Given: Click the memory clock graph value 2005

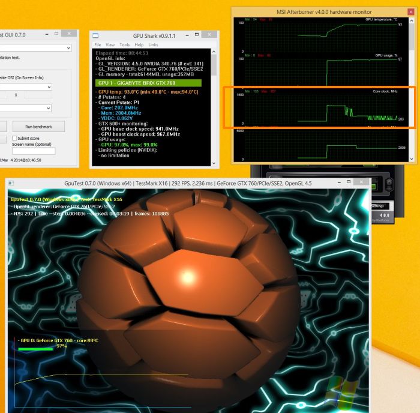Looking at the screenshot, I should pyautogui.click(x=401, y=148).
